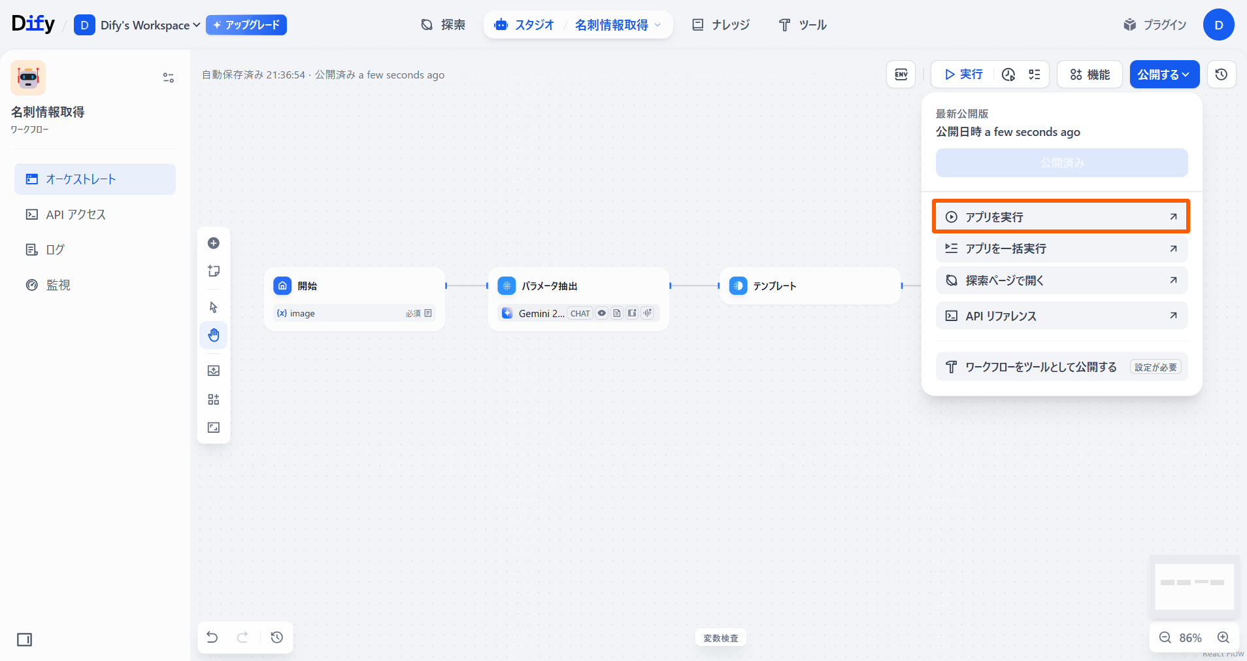Viewport: 1247px width, 661px height.
Task: Click the export image icon
Action: 213,371
